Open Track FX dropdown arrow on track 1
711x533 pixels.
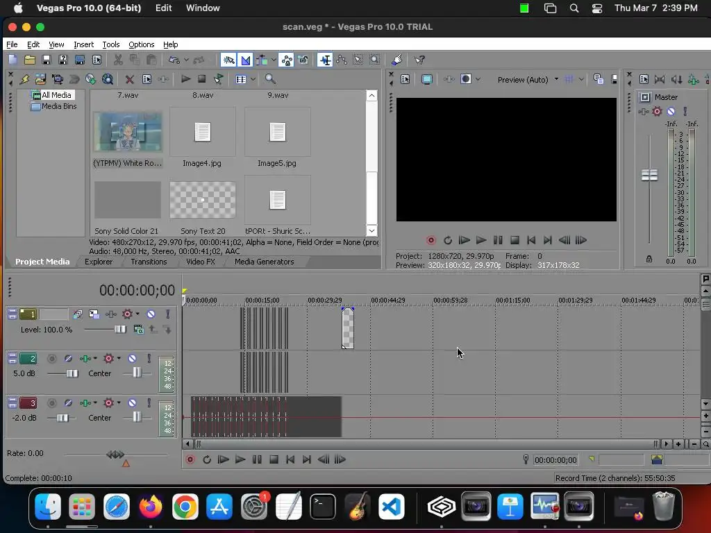coord(137,314)
